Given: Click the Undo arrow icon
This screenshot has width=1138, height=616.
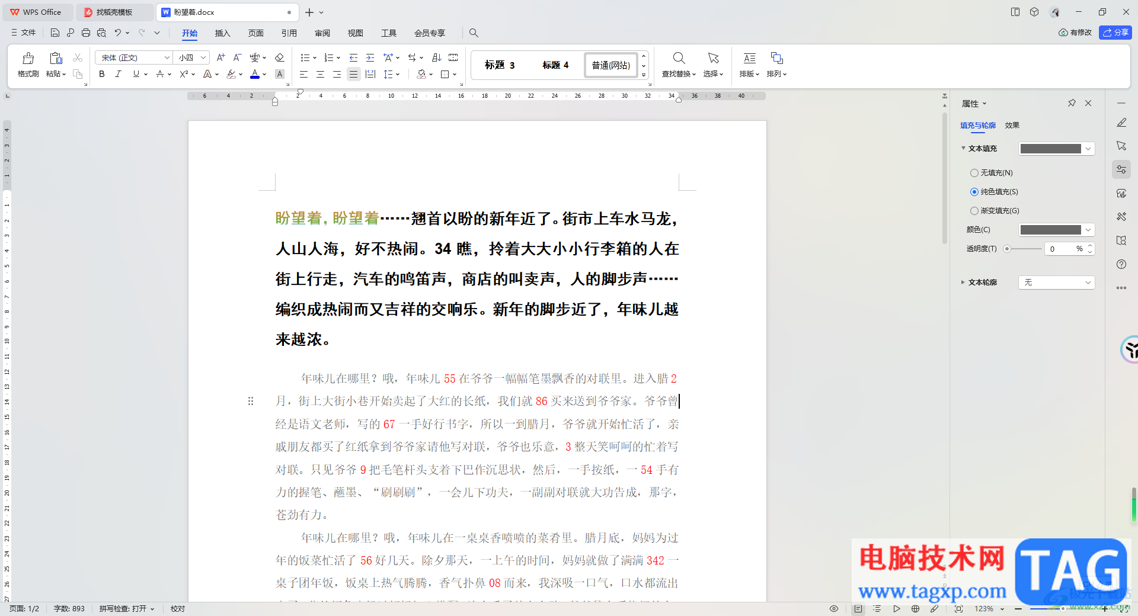Looking at the screenshot, I should pyautogui.click(x=118, y=33).
